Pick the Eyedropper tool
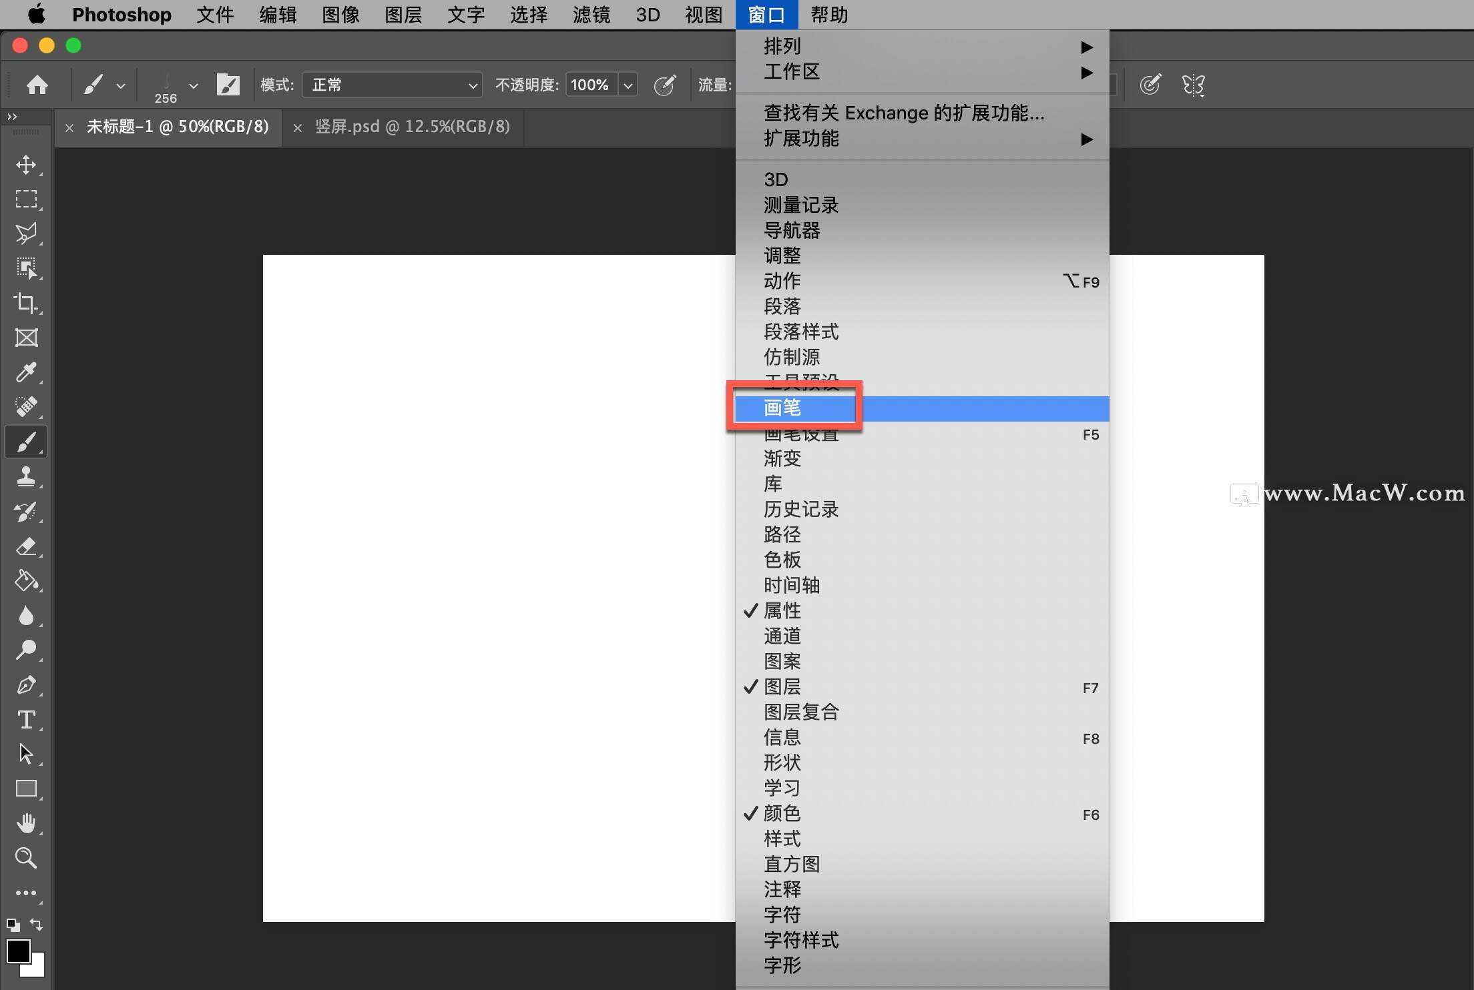1474x990 pixels. click(27, 372)
